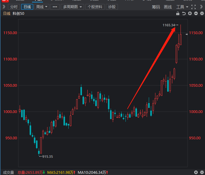205x175 pixels.
Task: Expand the left panel with double chevron
Action: point(4,7)
